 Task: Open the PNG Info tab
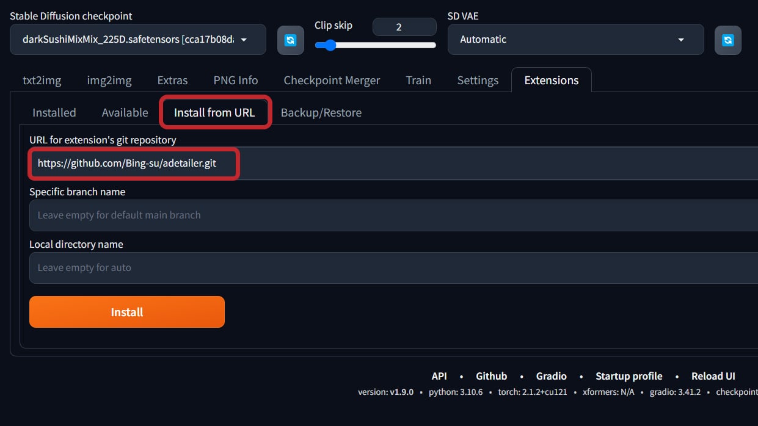[x=236, y=80]
